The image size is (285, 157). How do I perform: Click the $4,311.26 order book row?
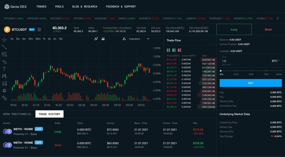(x=191, y=60)
